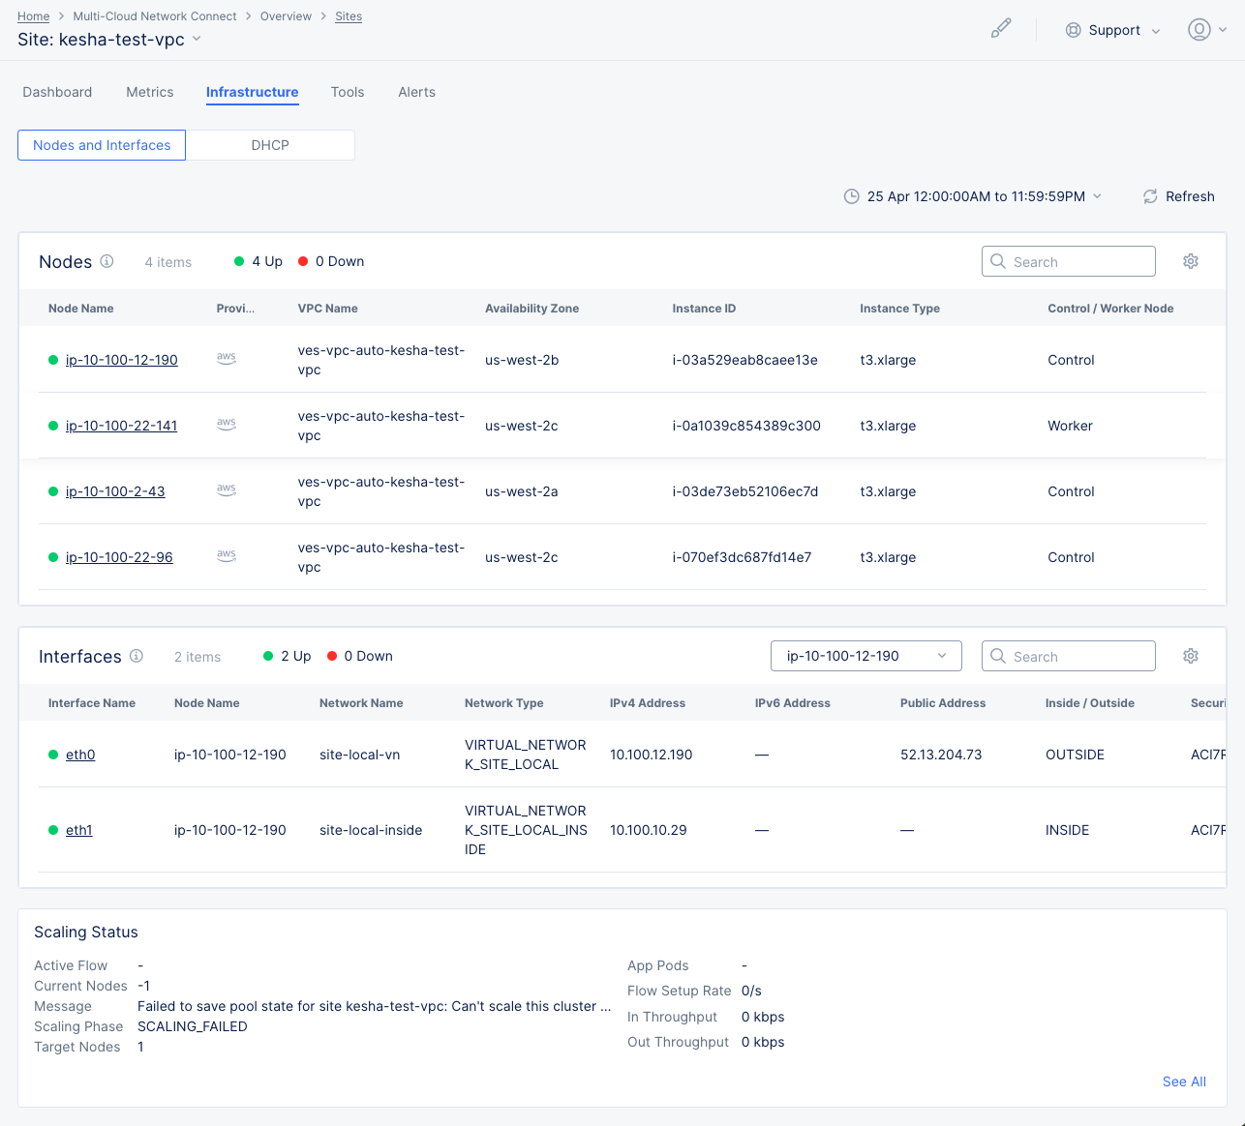Click the Nodes info icon
Viewport: 1245px width, 1126px height.
click(107, 261)
